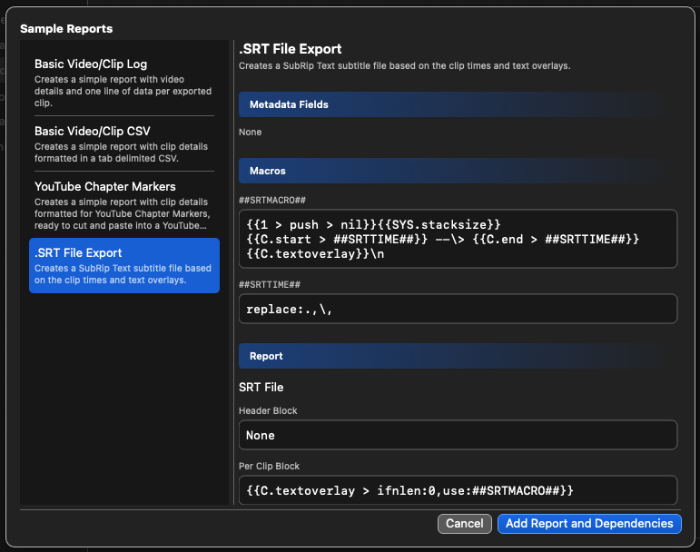This screenshot has height=552, width=700.
Task: Click the ##SRTTIME## label
Action: click(x=270, y=284)
